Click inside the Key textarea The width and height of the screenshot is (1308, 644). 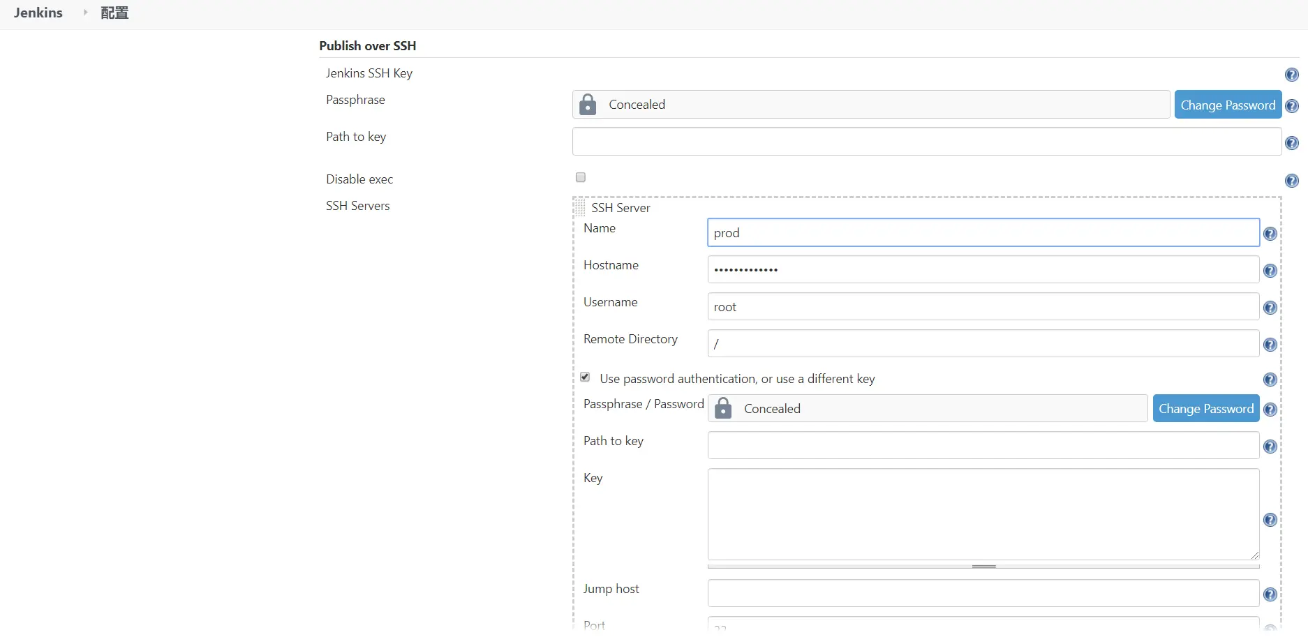(x=983, y=514)
